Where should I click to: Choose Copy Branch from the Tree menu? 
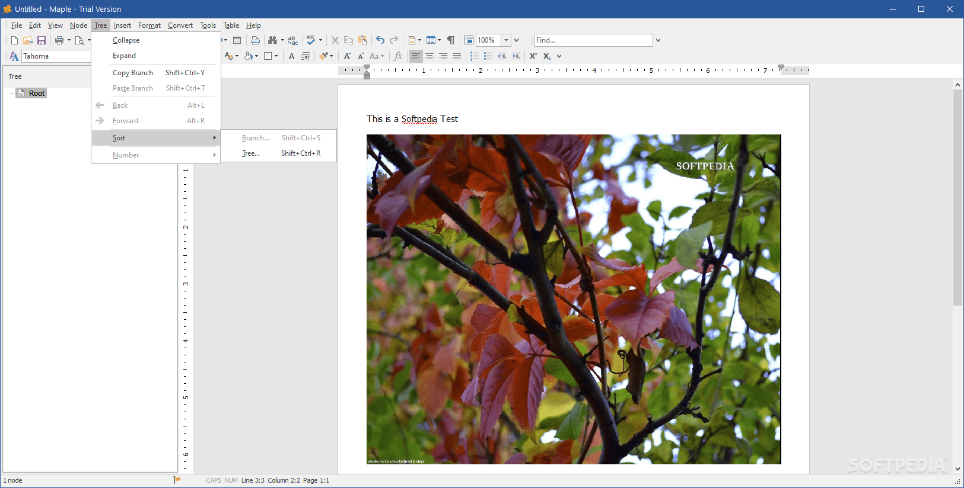point(156,73)
